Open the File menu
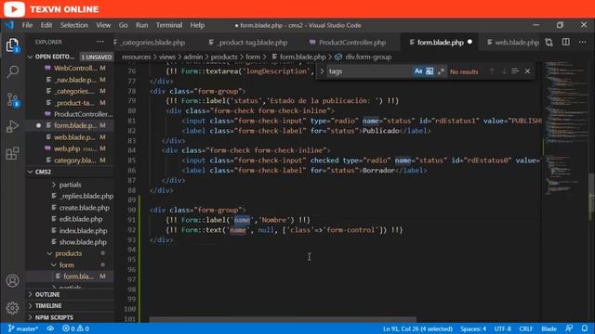 pyautogui.click(x=27, y=25)
